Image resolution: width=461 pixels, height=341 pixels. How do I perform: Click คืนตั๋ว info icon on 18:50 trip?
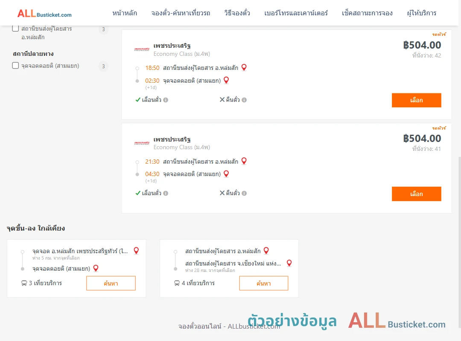[244, 100]
